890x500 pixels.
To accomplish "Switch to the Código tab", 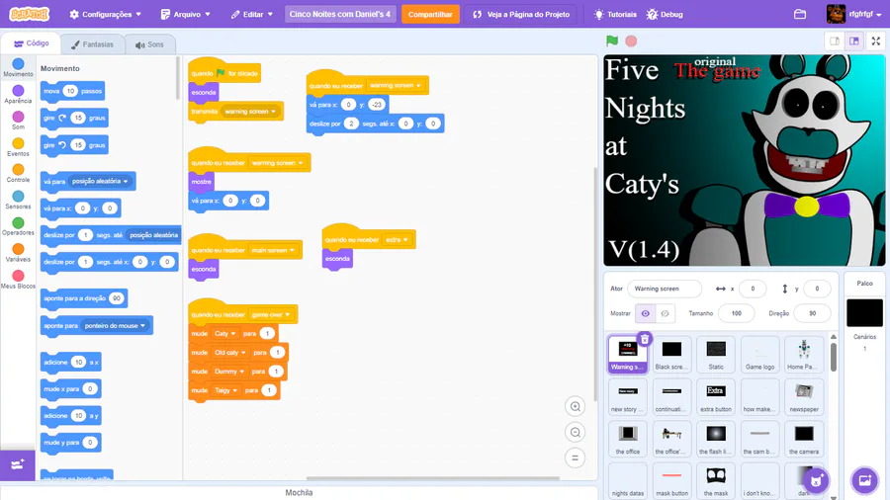I will [31, 43].
